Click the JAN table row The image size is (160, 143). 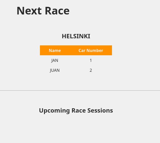(x=76, y=60)
